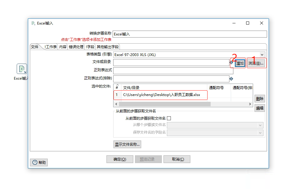Viewport: 288px width, 189px height.
Task: Open the 表格类型 engine dropdown
Action: pyautogui.click(x=263, y=55)
